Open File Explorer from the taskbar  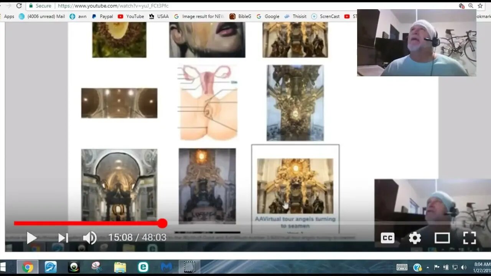click(120, 267)
